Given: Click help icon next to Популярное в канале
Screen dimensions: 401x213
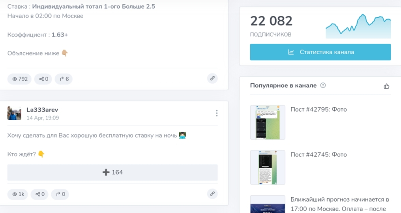Looking at the screenshot, I should [x=323, y=85].
